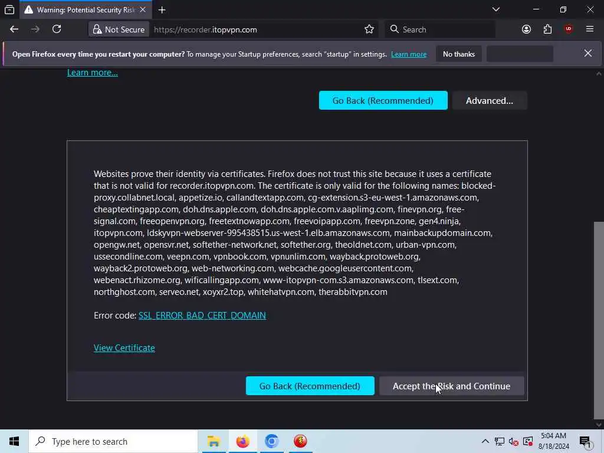Click the Not Secure lock indicator
This screenshot has height=453, width=604.
click(119, 29)
